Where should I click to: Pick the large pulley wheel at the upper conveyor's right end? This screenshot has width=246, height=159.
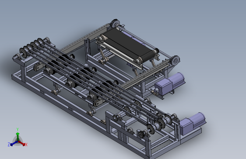(x=175, y=60)
